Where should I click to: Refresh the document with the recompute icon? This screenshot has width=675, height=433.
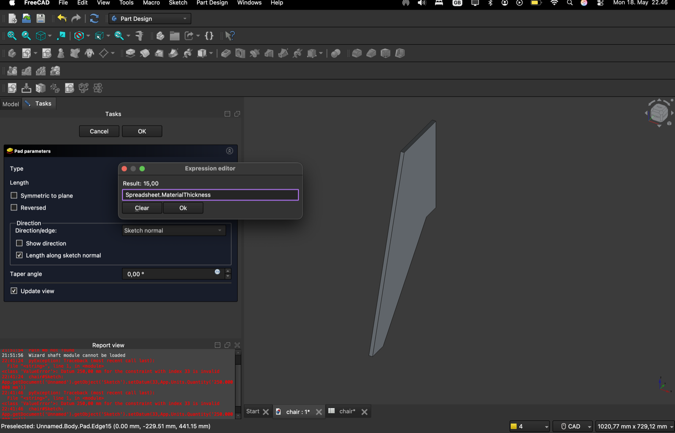click(94, 19)
